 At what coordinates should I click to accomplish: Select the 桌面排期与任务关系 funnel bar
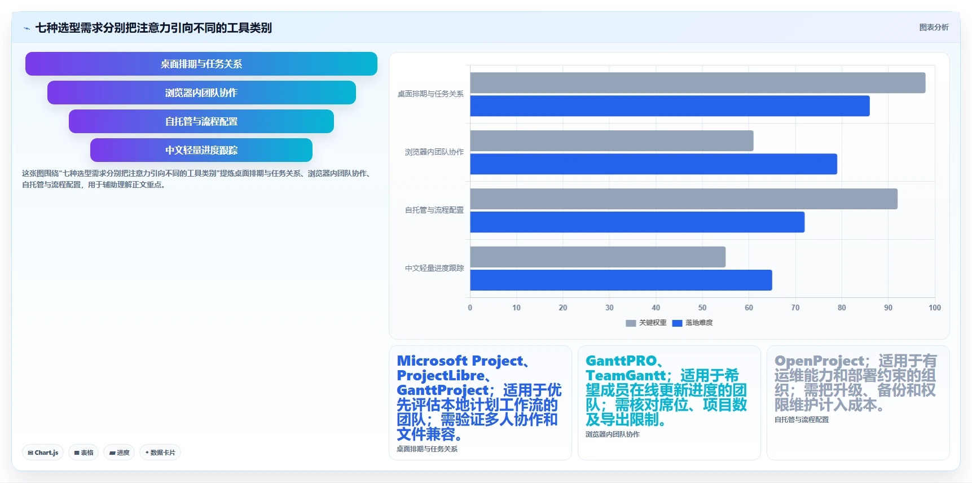coord(201,64)
